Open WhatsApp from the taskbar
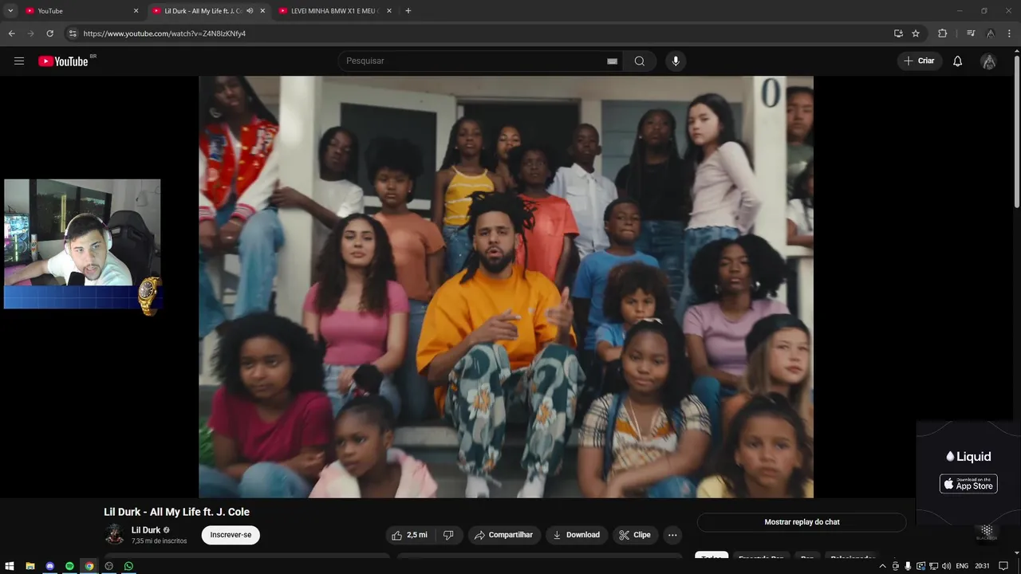 [x=128, y=566]
